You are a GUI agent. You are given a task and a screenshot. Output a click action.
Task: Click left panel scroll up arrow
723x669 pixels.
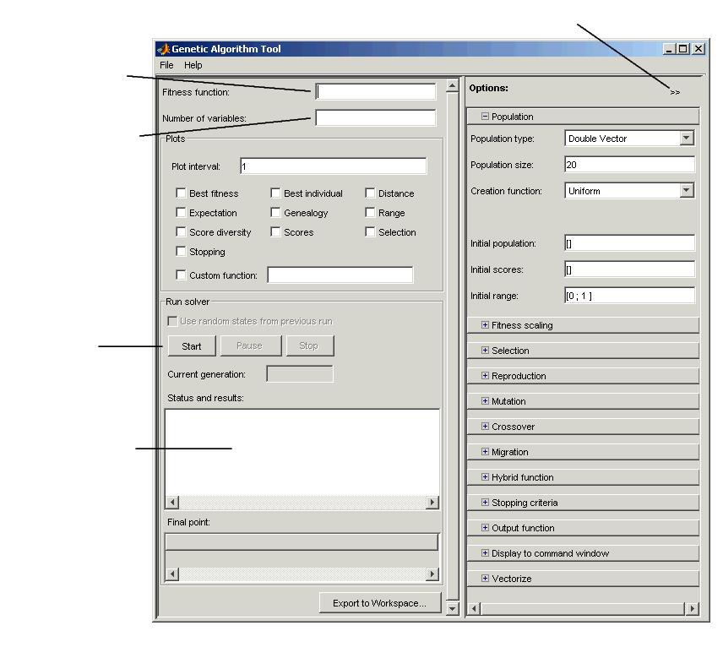[453, 86]
